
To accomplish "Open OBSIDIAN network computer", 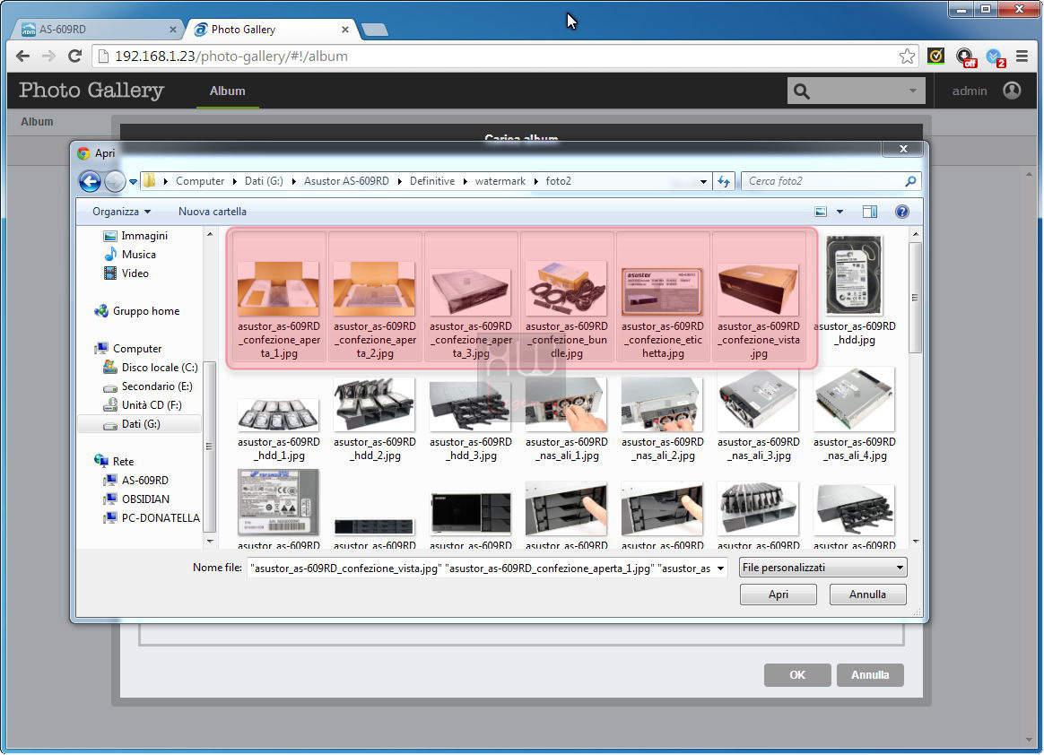I will (x=136, y=499).
